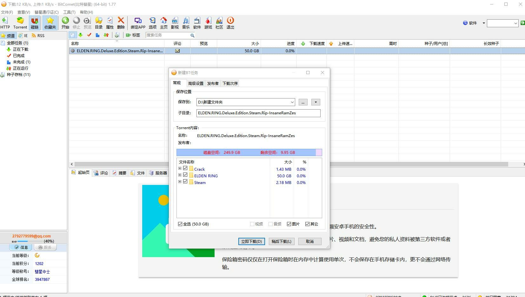The width and height of the screenshot is (525, 297).
Task: Click the disk space usage bar
Action: 249,153
